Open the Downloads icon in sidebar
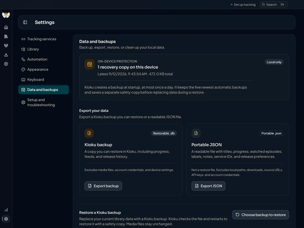The width and height of the screenshot is (304, 228). pyautogui.click(x=6, y=55)
